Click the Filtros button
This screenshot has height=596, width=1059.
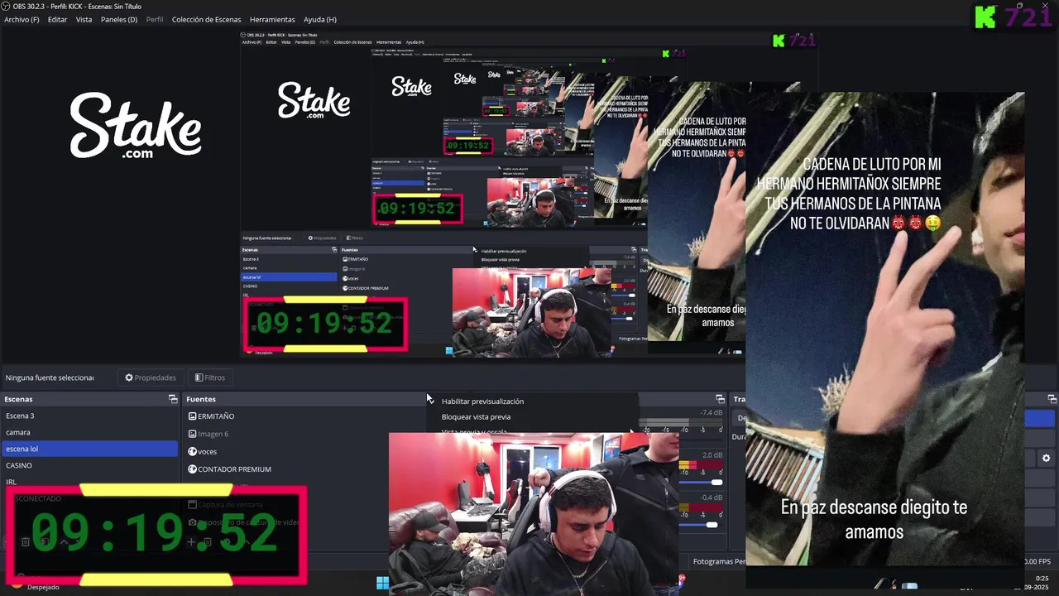[210, 377]
